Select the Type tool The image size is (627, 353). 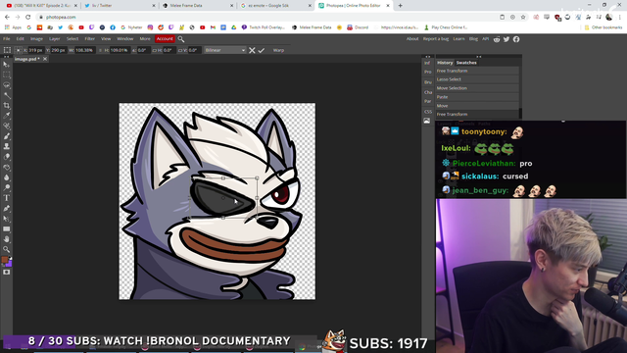[7, 198]
